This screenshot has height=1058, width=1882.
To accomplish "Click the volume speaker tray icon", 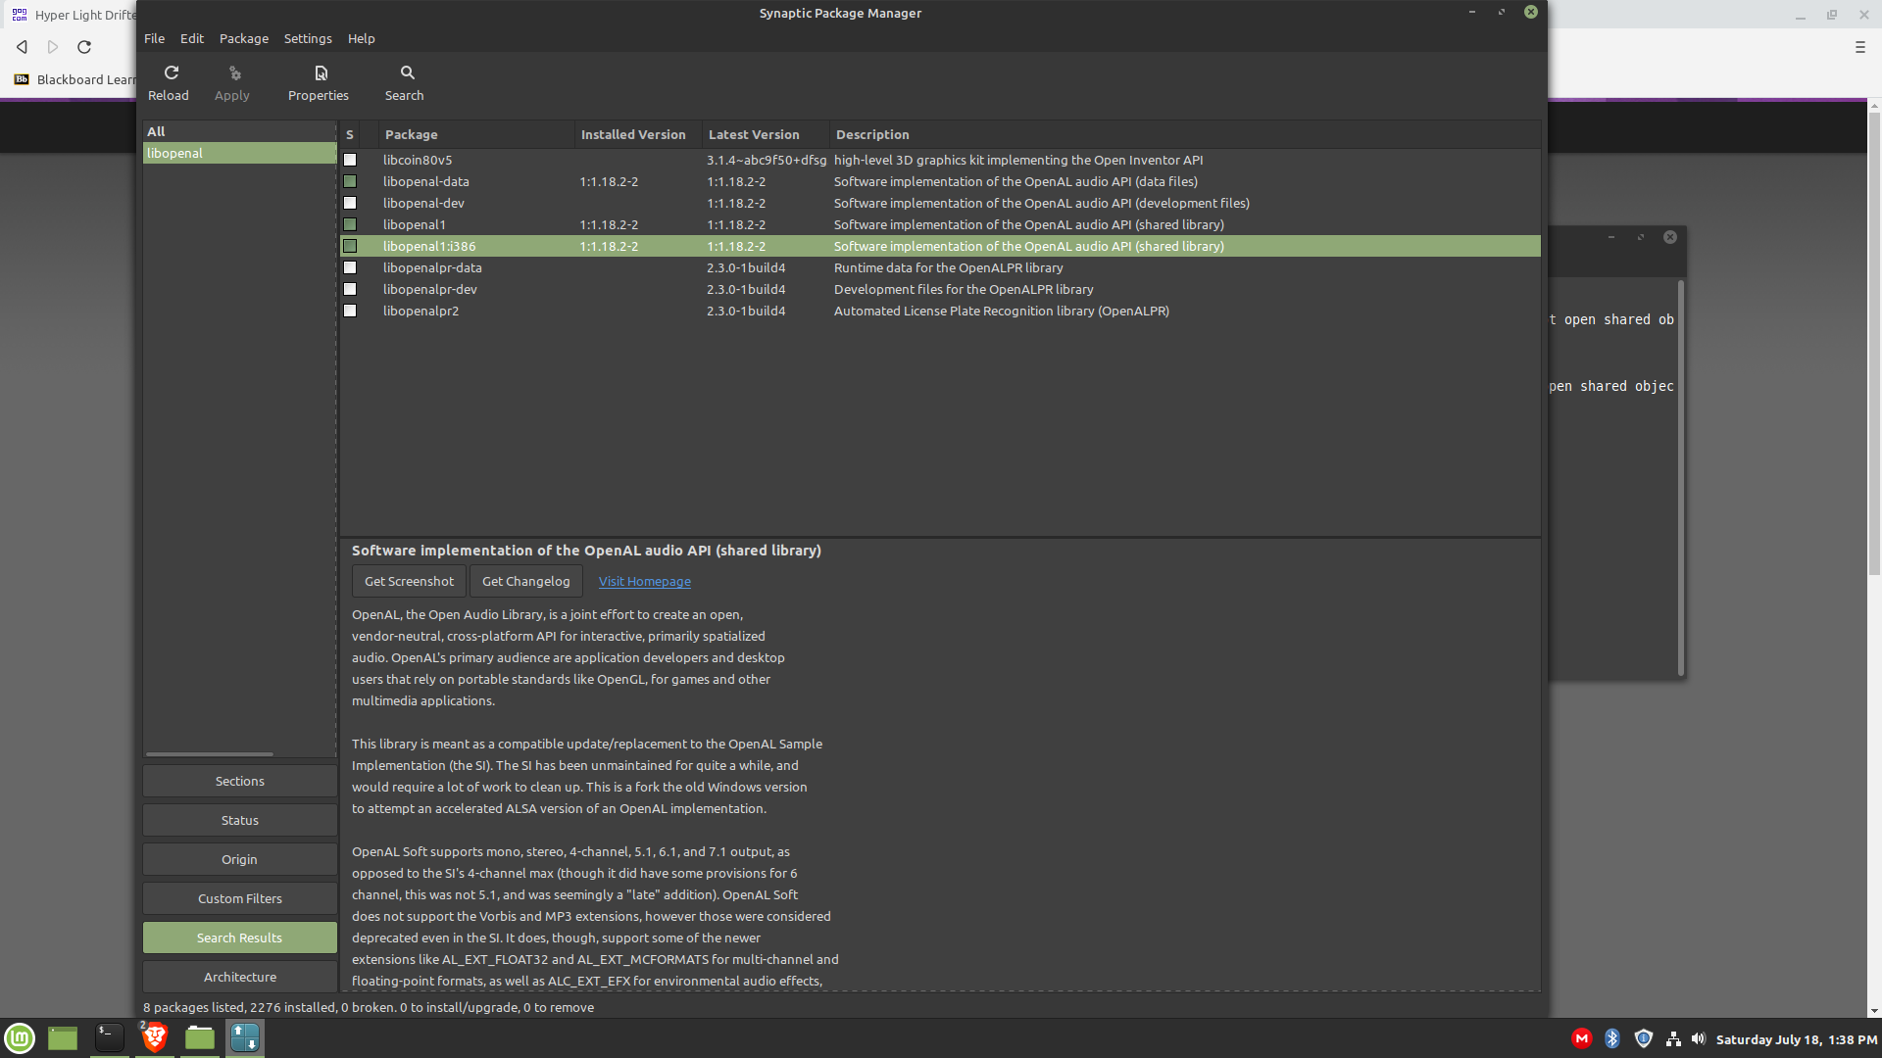I will click(1699, 1038).
